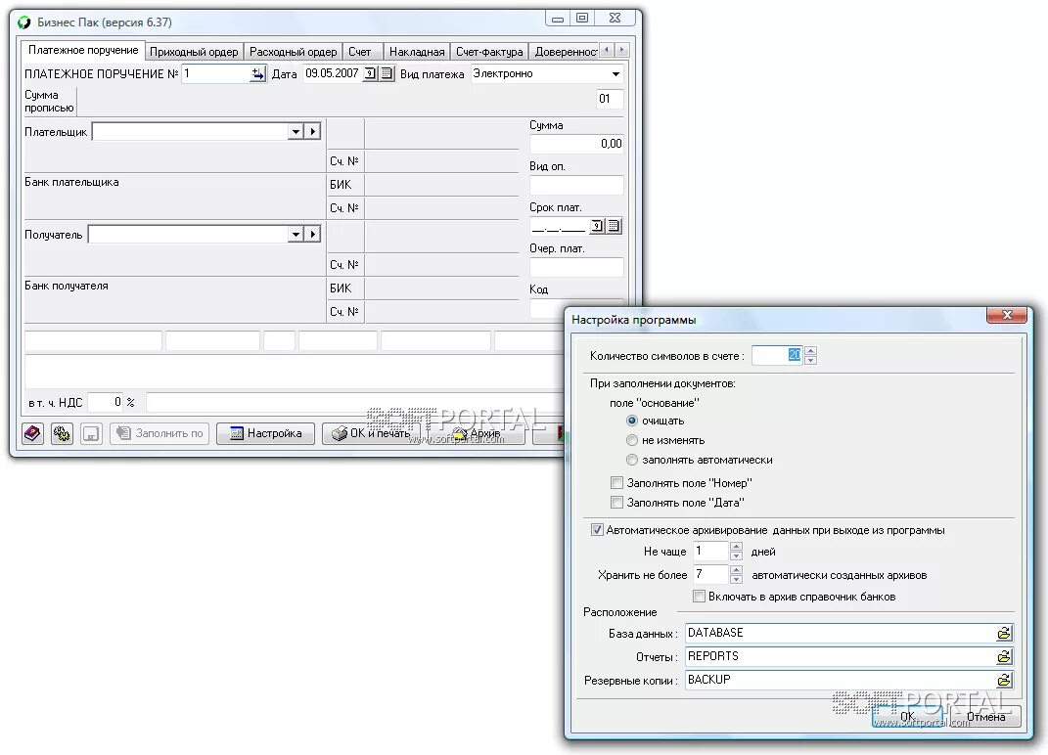Confirm the settings dialog with OK

tap(908, 716)
